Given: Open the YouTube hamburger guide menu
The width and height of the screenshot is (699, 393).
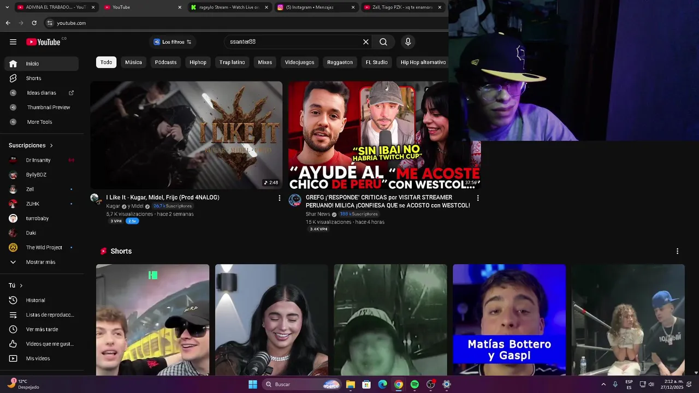Looking at the screenshot, I should click(x=13, y=42).
